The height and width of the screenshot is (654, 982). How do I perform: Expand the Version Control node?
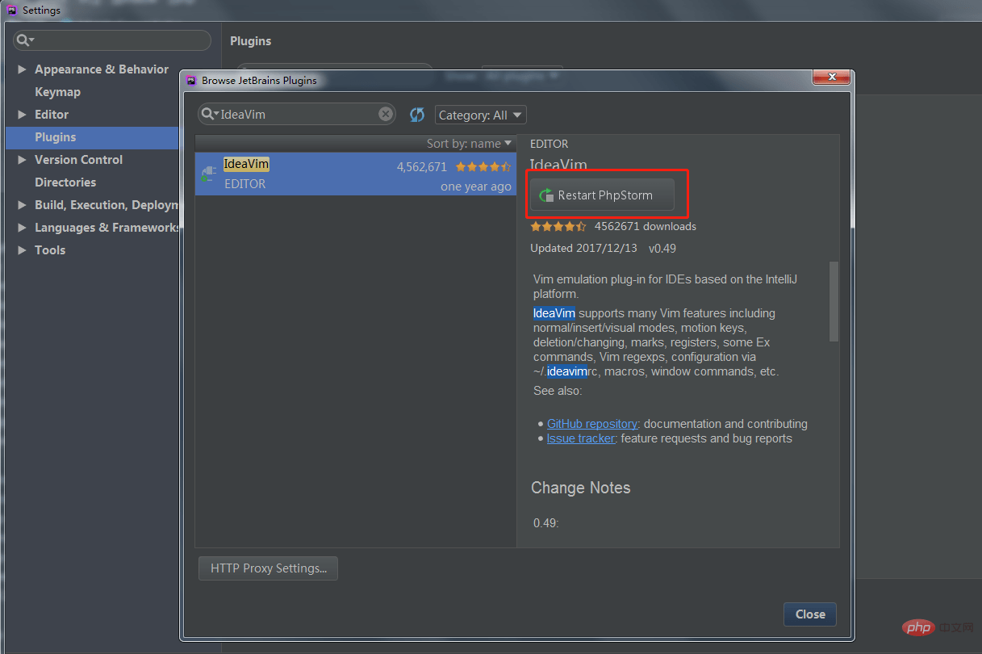(22, 160)
